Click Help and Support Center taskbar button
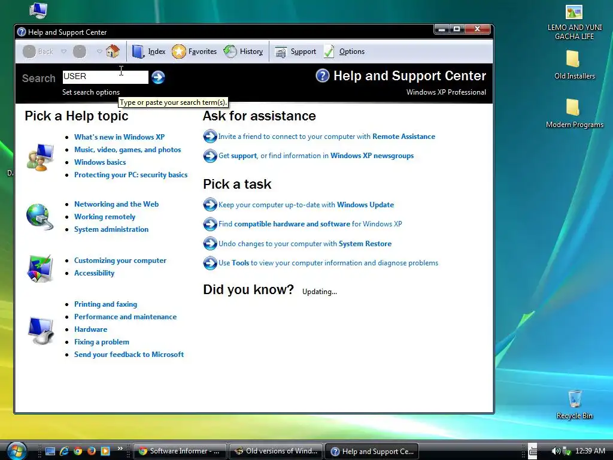 pyautogui.click(x=372, y=451)
